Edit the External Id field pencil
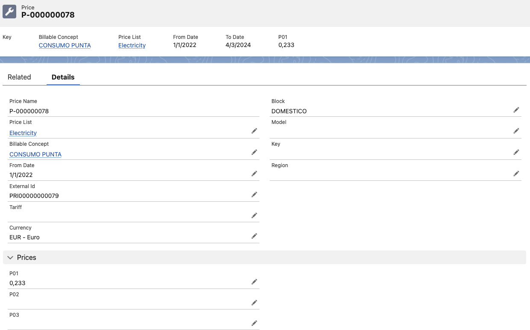Viewport: 530px width, 330px height. pos(254,194)
